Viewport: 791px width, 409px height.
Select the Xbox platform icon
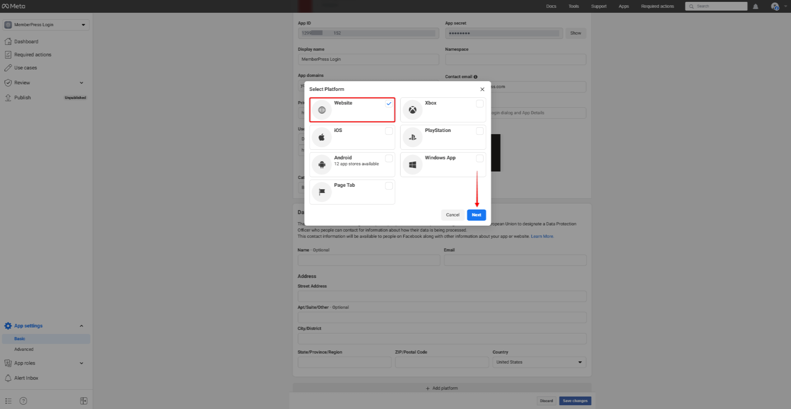pos(412,110)
